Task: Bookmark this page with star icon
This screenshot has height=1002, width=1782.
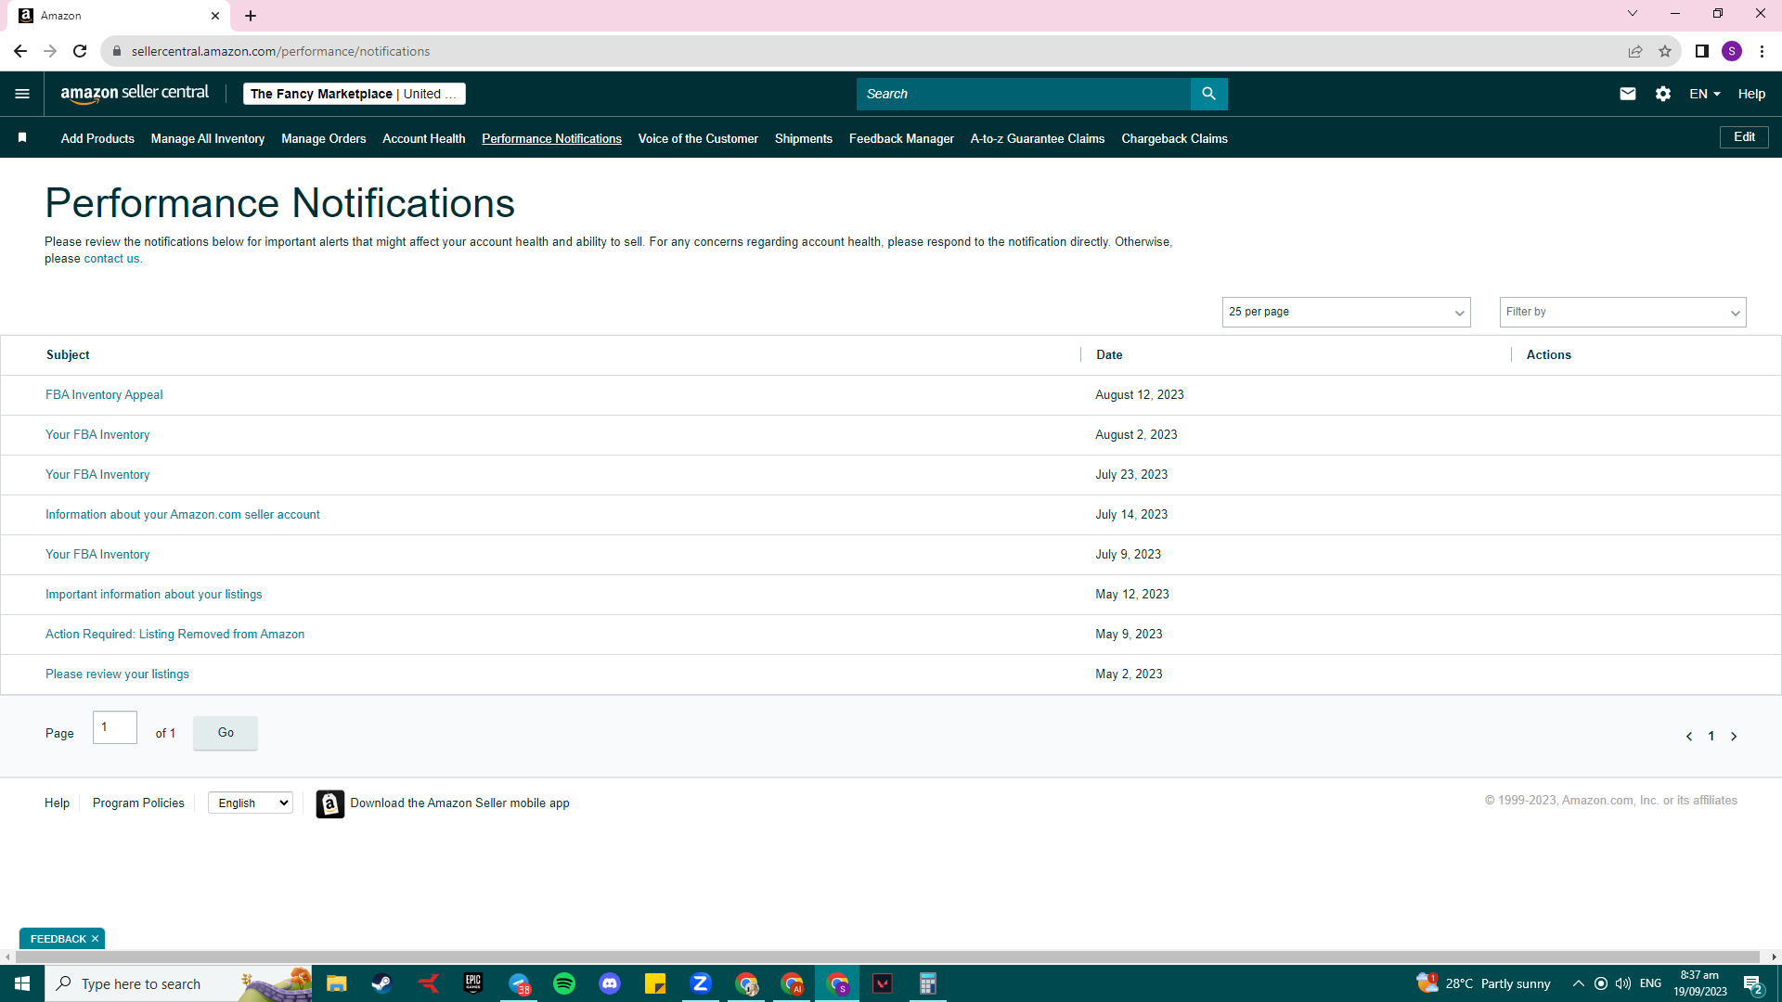Action: point(1665,51)
